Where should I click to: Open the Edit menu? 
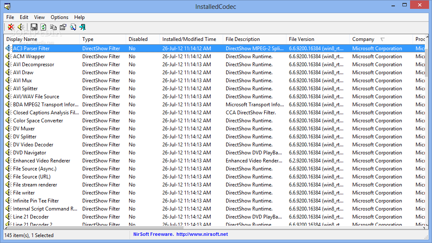(24, 17)
